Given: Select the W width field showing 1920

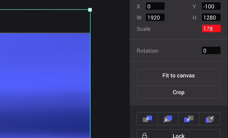Looking at the screenshot, I should 155,18.
